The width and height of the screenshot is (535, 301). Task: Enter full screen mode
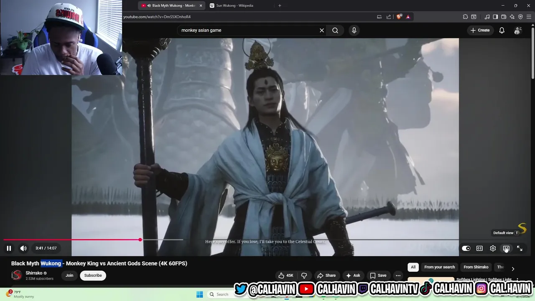(x=520, y=248)
